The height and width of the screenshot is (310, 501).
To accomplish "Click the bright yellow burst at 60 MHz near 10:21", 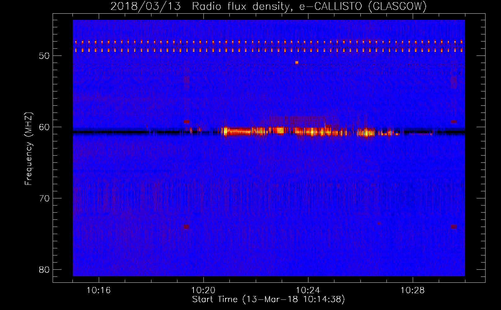I will (x=225, y=131).
